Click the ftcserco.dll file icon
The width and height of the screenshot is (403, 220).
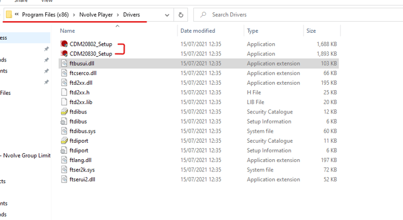(x=64, y=73)
